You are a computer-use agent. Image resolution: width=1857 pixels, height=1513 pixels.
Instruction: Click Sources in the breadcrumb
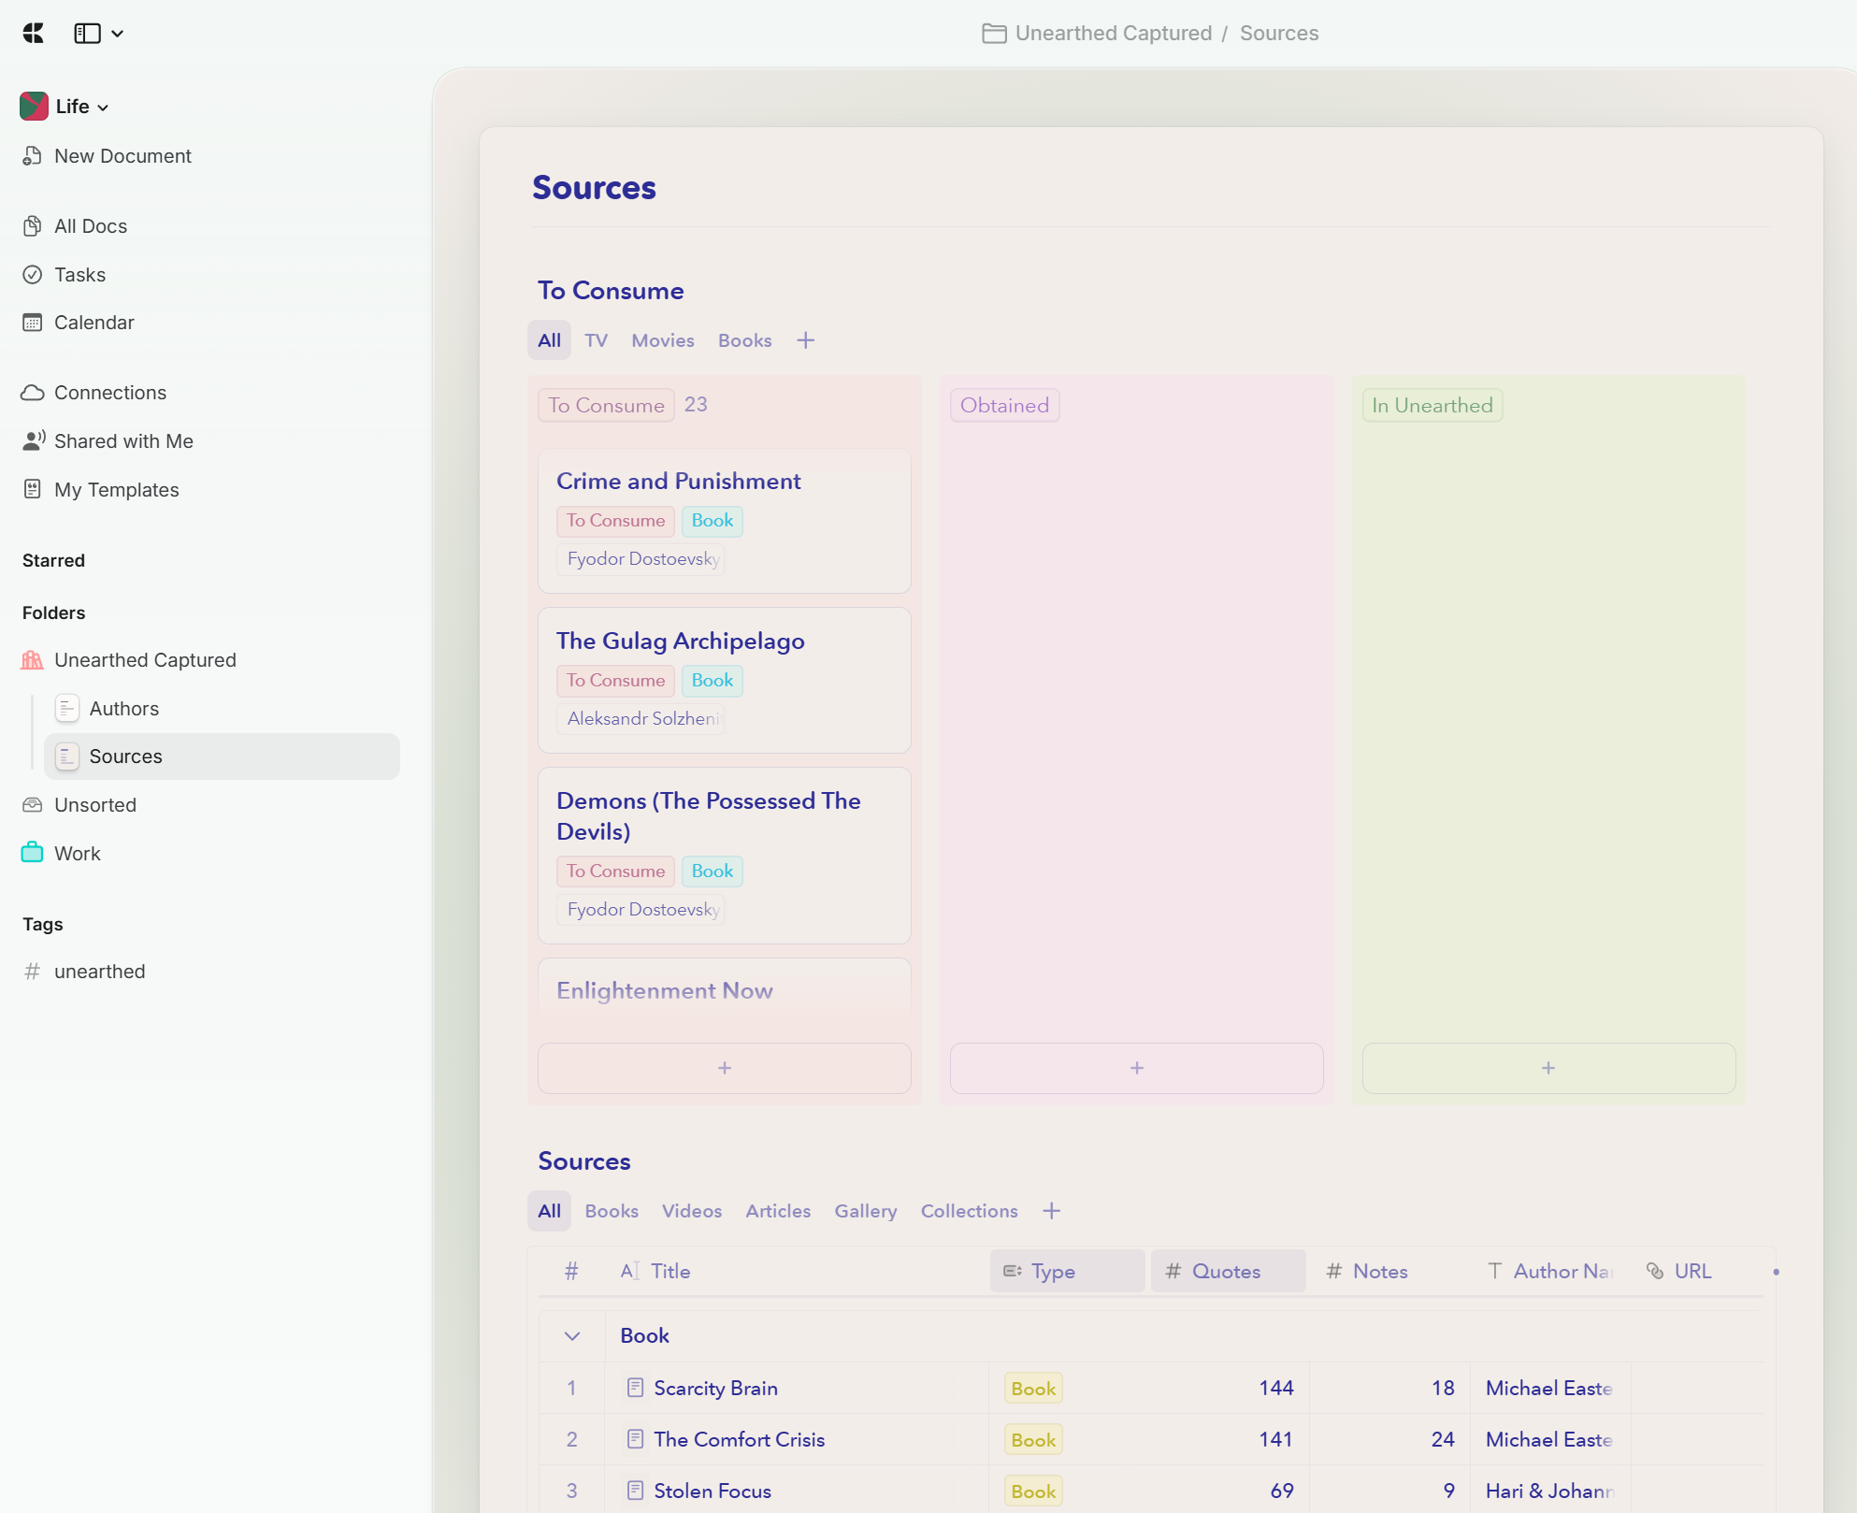(x=1279, y=34)
